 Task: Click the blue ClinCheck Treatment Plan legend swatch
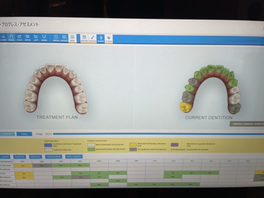click(48, 145)
